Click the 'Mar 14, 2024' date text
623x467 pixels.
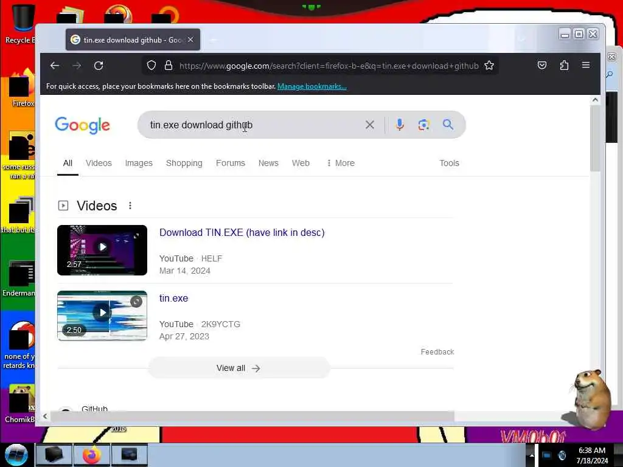tap(185, 271)
